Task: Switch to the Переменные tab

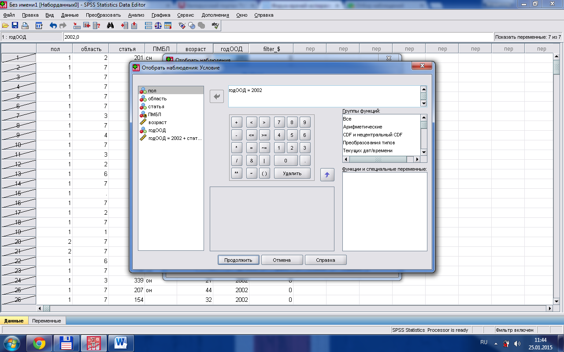Action: 46,321
